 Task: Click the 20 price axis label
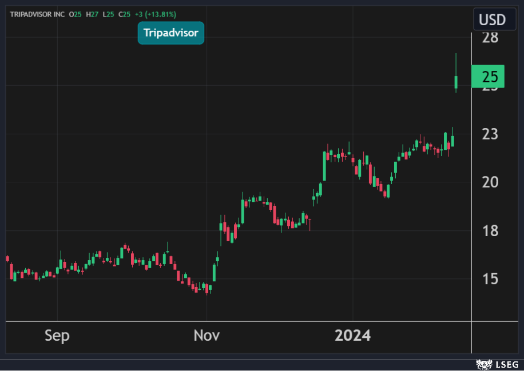coord(490,182)
